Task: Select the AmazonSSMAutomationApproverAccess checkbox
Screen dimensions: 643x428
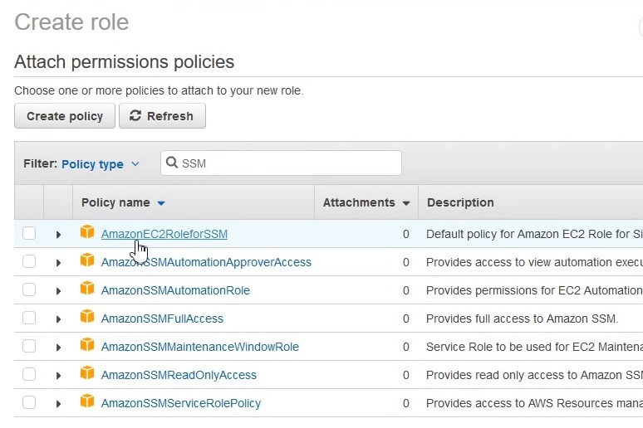Action: [29, 261]
